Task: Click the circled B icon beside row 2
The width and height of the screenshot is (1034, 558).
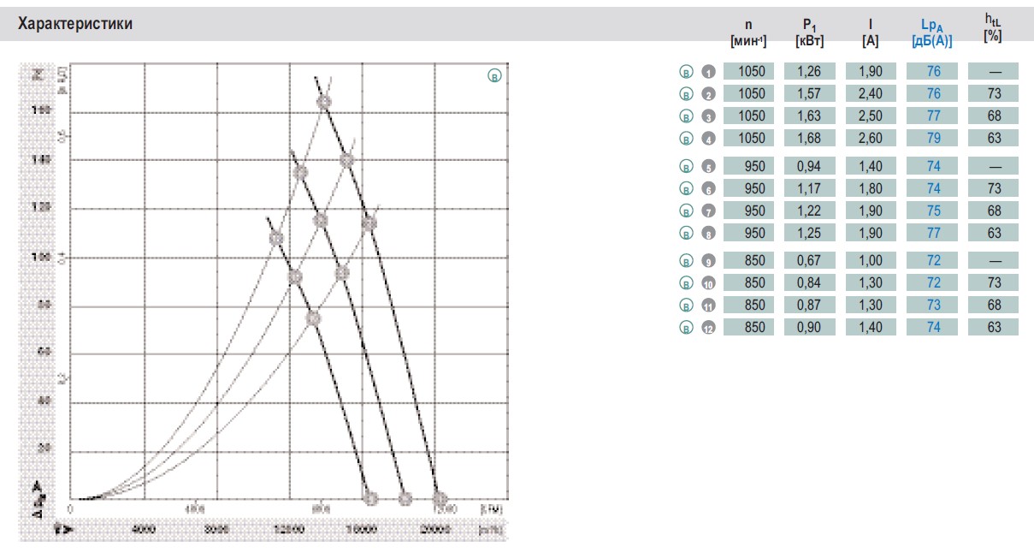Action: point(686,94)
